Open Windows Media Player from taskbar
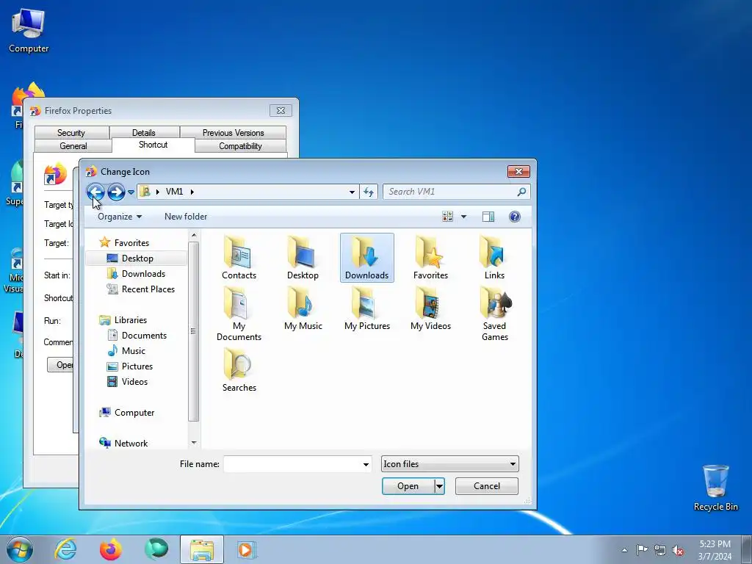The image size is (752, 564). (247, 549)
